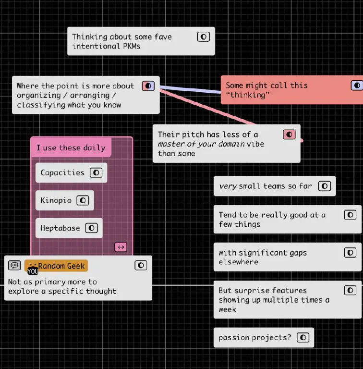Screen dimensions: 363x369
Task: Click connector icon on 'very small teams' card
Action: pyautogui.click(x=325, y=186)
